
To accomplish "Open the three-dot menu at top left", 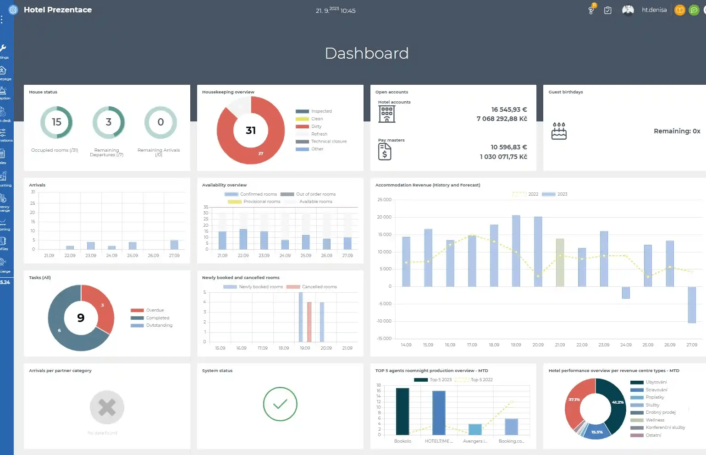I will [2, 20].
